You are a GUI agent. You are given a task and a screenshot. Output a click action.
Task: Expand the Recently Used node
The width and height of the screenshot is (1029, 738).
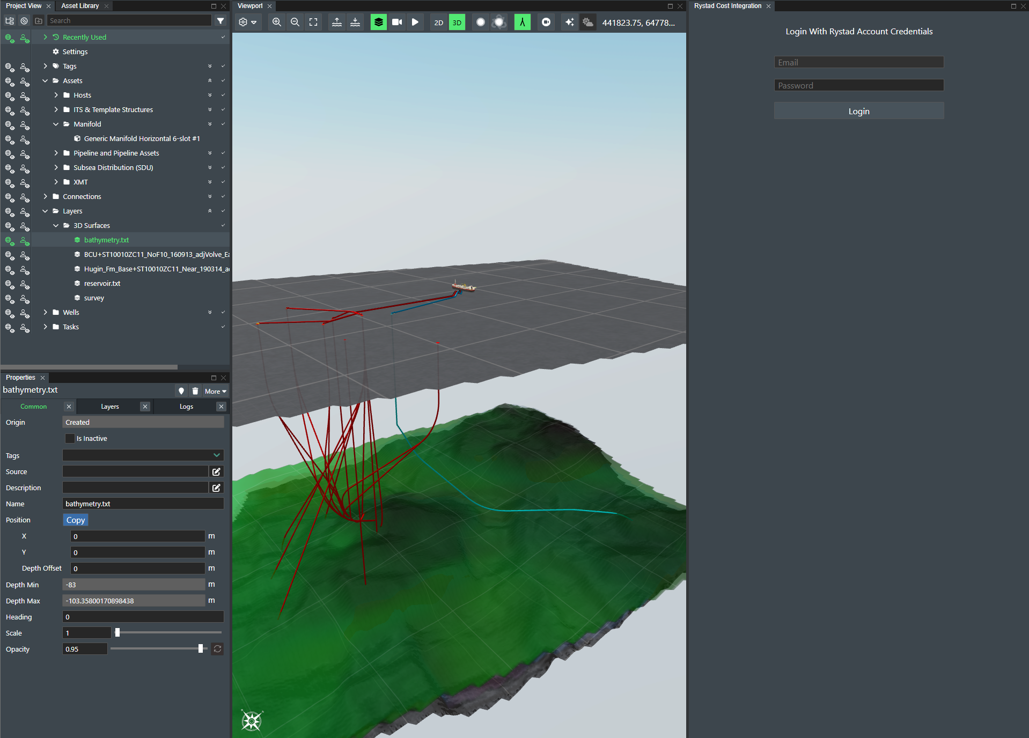(x=45, y=37)
